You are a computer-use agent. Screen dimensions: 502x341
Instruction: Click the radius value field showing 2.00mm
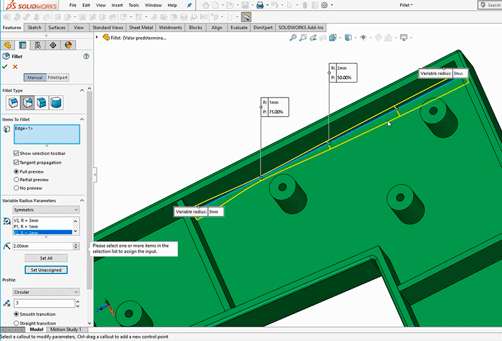click(42, 246)
